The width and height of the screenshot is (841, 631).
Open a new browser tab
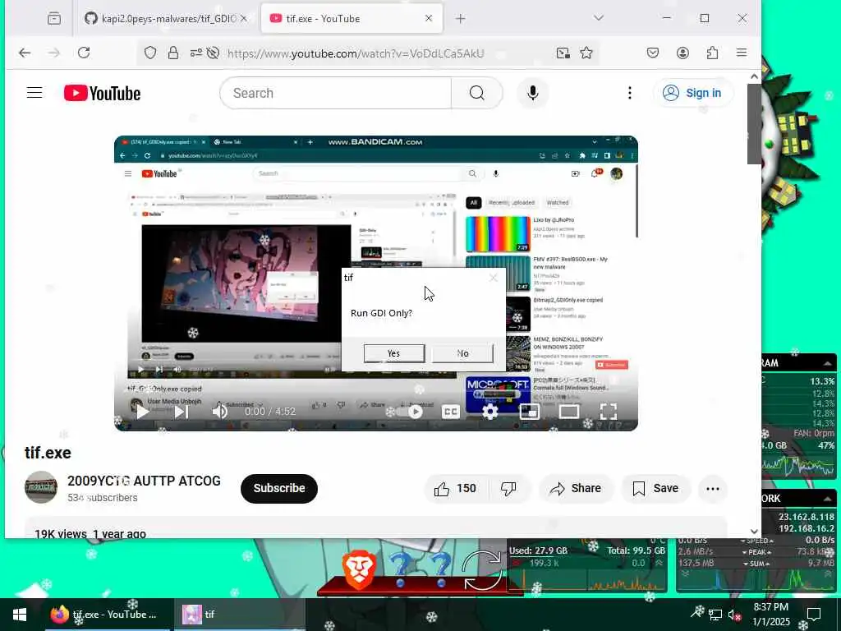(460, 19)
